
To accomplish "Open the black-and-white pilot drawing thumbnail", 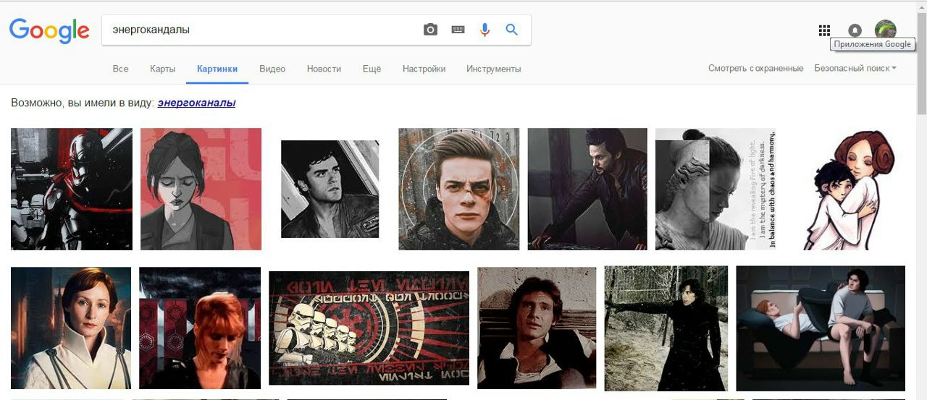I will (330, 189).
